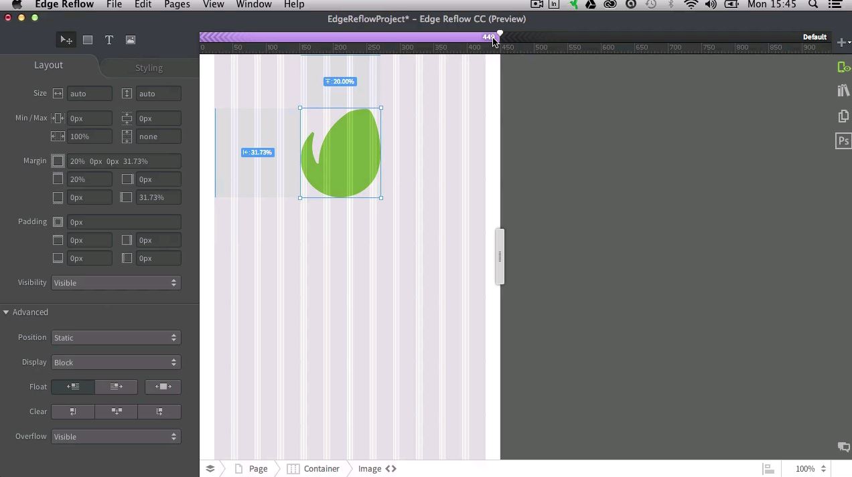852x477 pixels.
Task: Grab the purple breakpoint marker on ruler
Action: (x=500, y=33)
